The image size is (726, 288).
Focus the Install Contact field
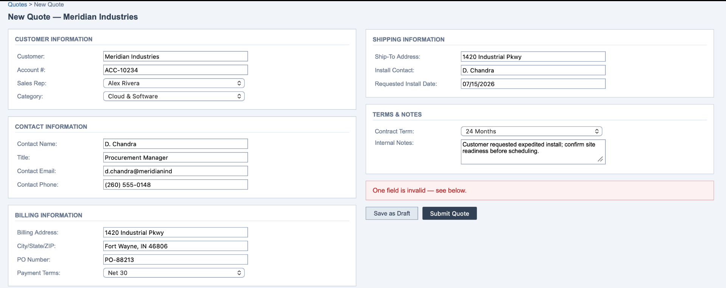[533, 70]
